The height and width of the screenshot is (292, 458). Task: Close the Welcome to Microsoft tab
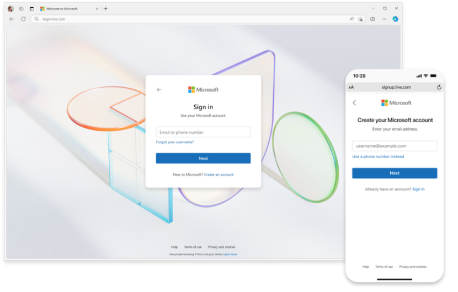(97, 9)
